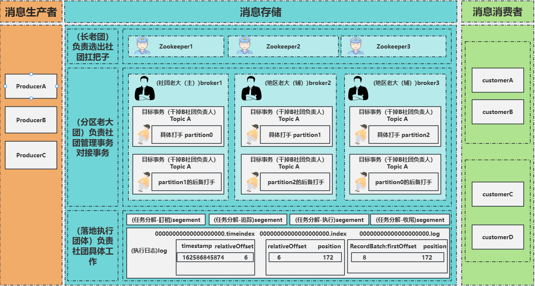Select the customerD box
Viewport: 535px width, 286px height.
point(498,237)
